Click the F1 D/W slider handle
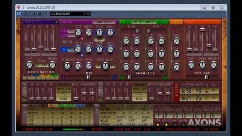 [138, 31]
